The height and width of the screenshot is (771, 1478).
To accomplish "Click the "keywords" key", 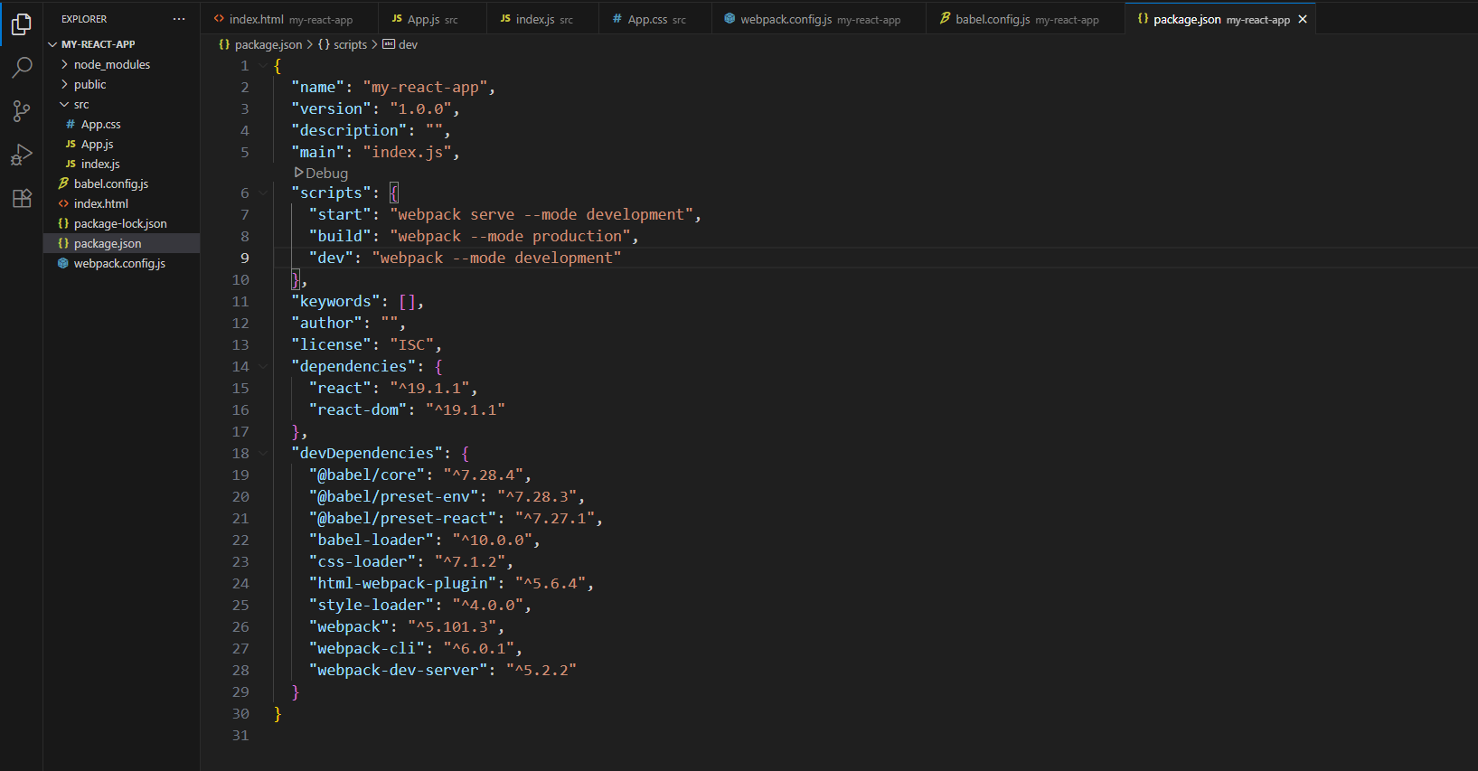I will pos(335,301).
